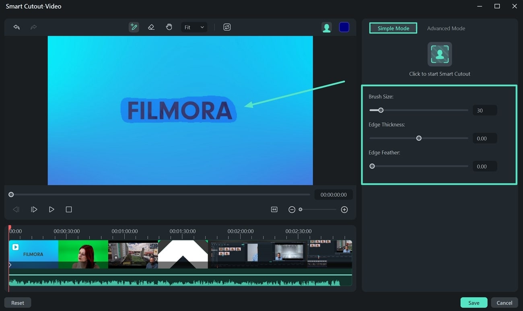523x311 pixels.
Task: Click the Brush Size slider handle
Action: coord(381,110)
